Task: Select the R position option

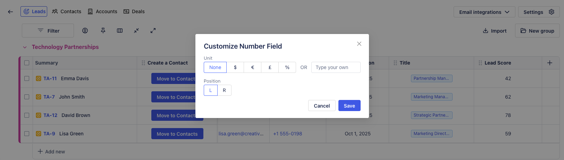Action: [x=224, y=90]
